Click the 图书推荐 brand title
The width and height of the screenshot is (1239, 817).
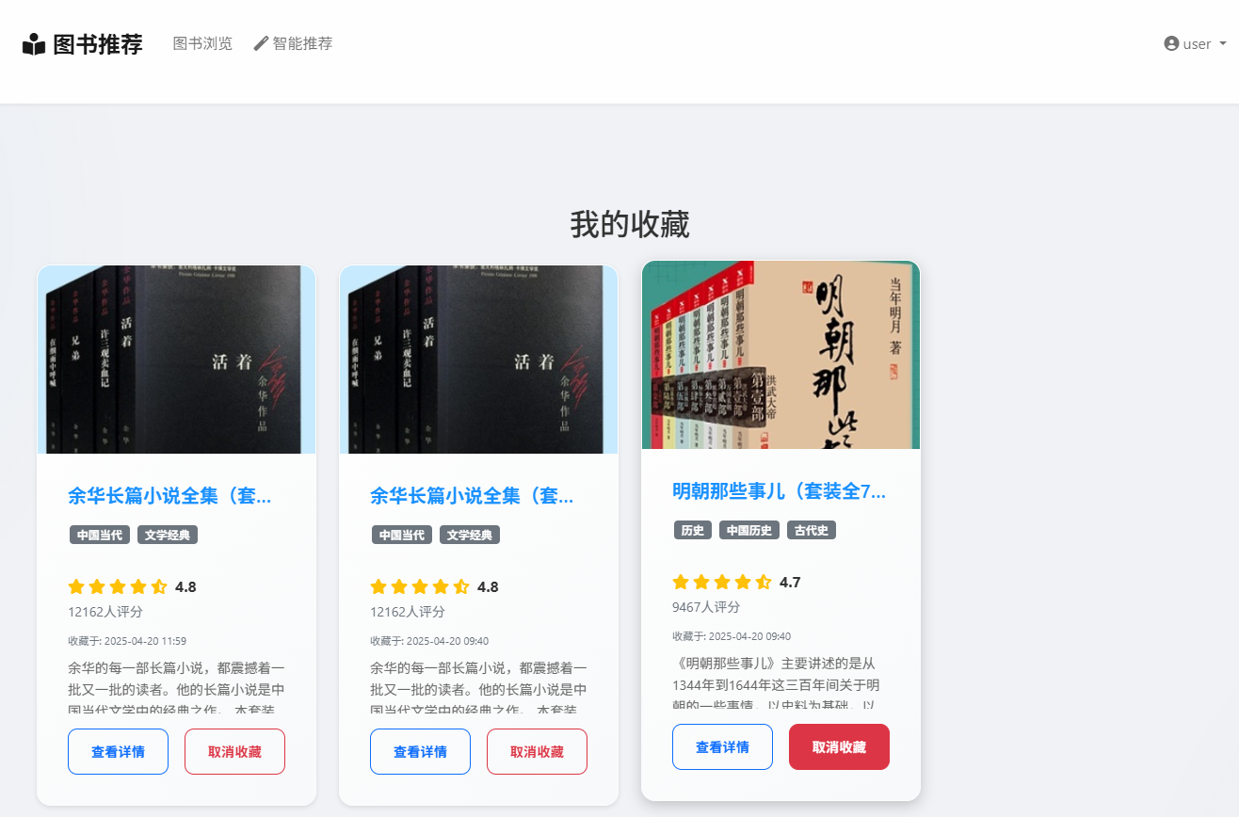(x=98, y=44)
